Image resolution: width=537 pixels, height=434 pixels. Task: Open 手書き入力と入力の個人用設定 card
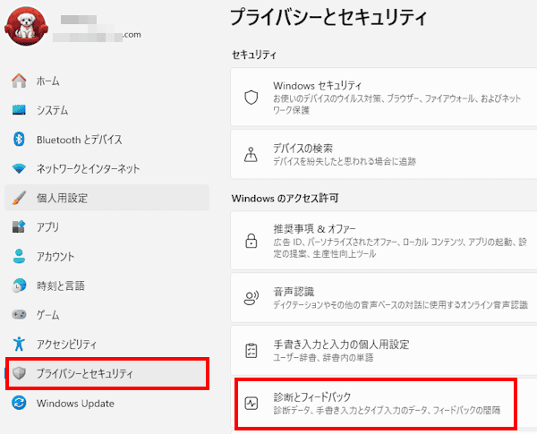384,350
